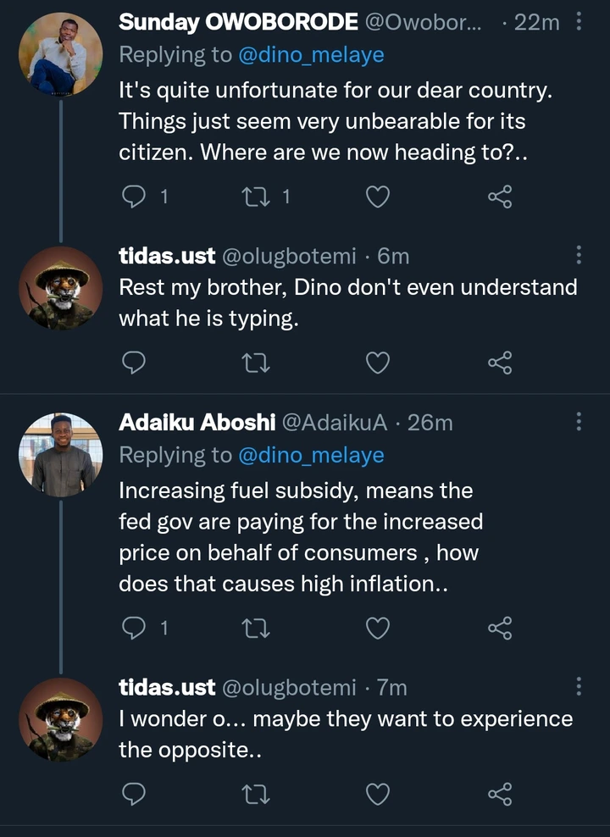Open more options for Adaiku Aboshi's tweet
610x837 pixels.
point(579,421)
